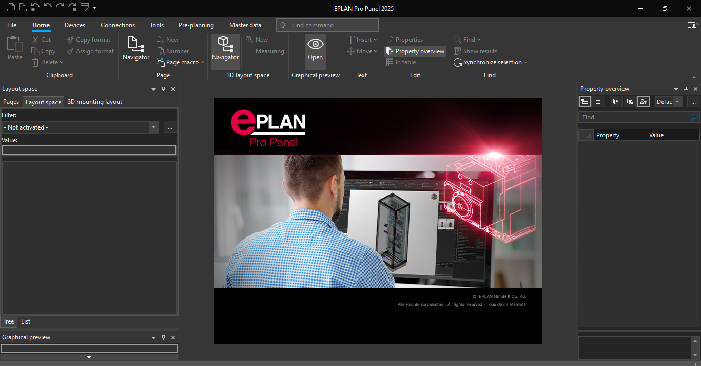
Task: Click Number pages command
Action: tap(173, 51)
